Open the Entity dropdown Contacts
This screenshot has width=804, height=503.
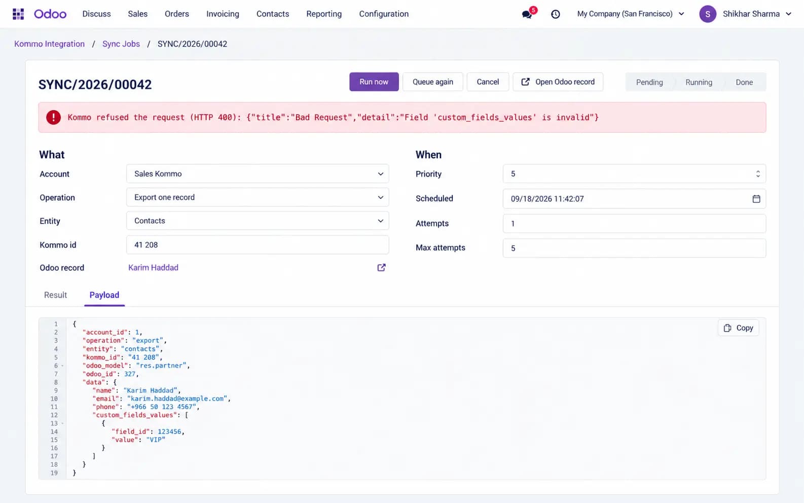coord(258,221)
